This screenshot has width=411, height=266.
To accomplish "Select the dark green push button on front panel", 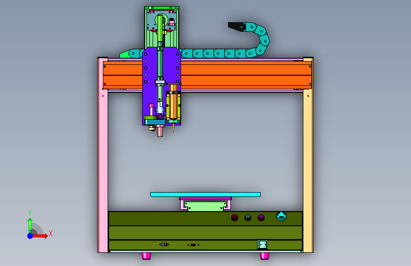I will click(248, 218).
